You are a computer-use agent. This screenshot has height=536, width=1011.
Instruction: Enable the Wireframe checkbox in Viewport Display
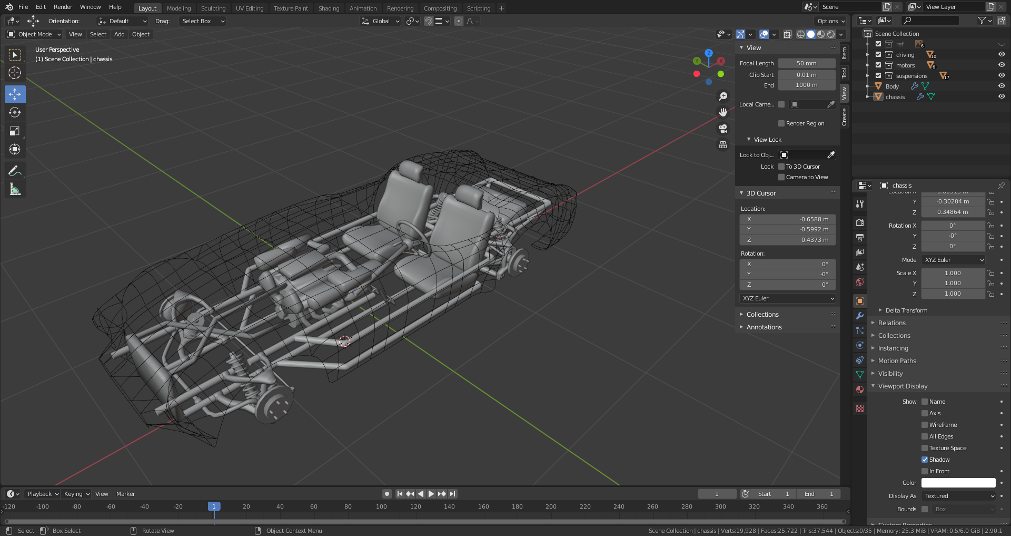[x=925, y=425]
